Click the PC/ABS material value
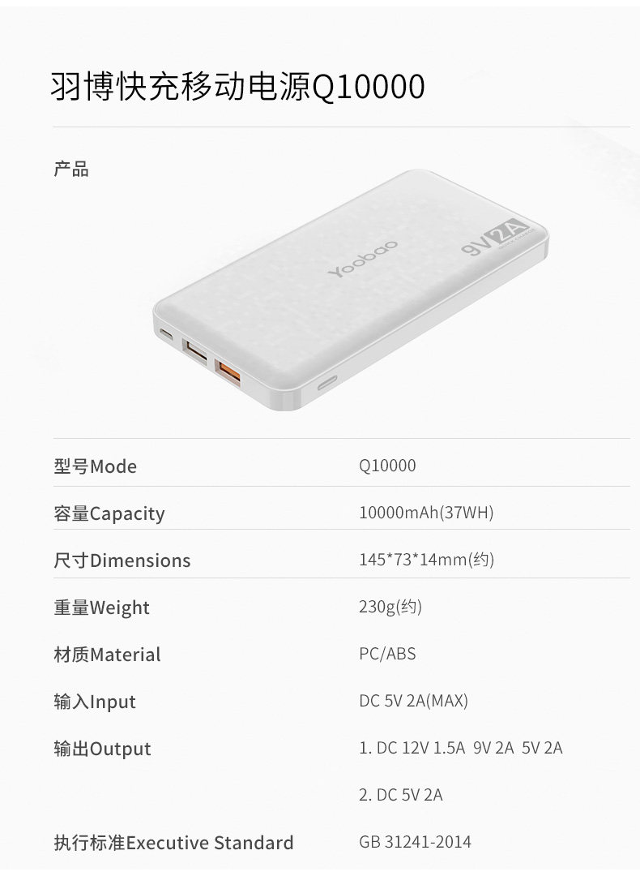 pyautogui.click(x=387, y=654)
